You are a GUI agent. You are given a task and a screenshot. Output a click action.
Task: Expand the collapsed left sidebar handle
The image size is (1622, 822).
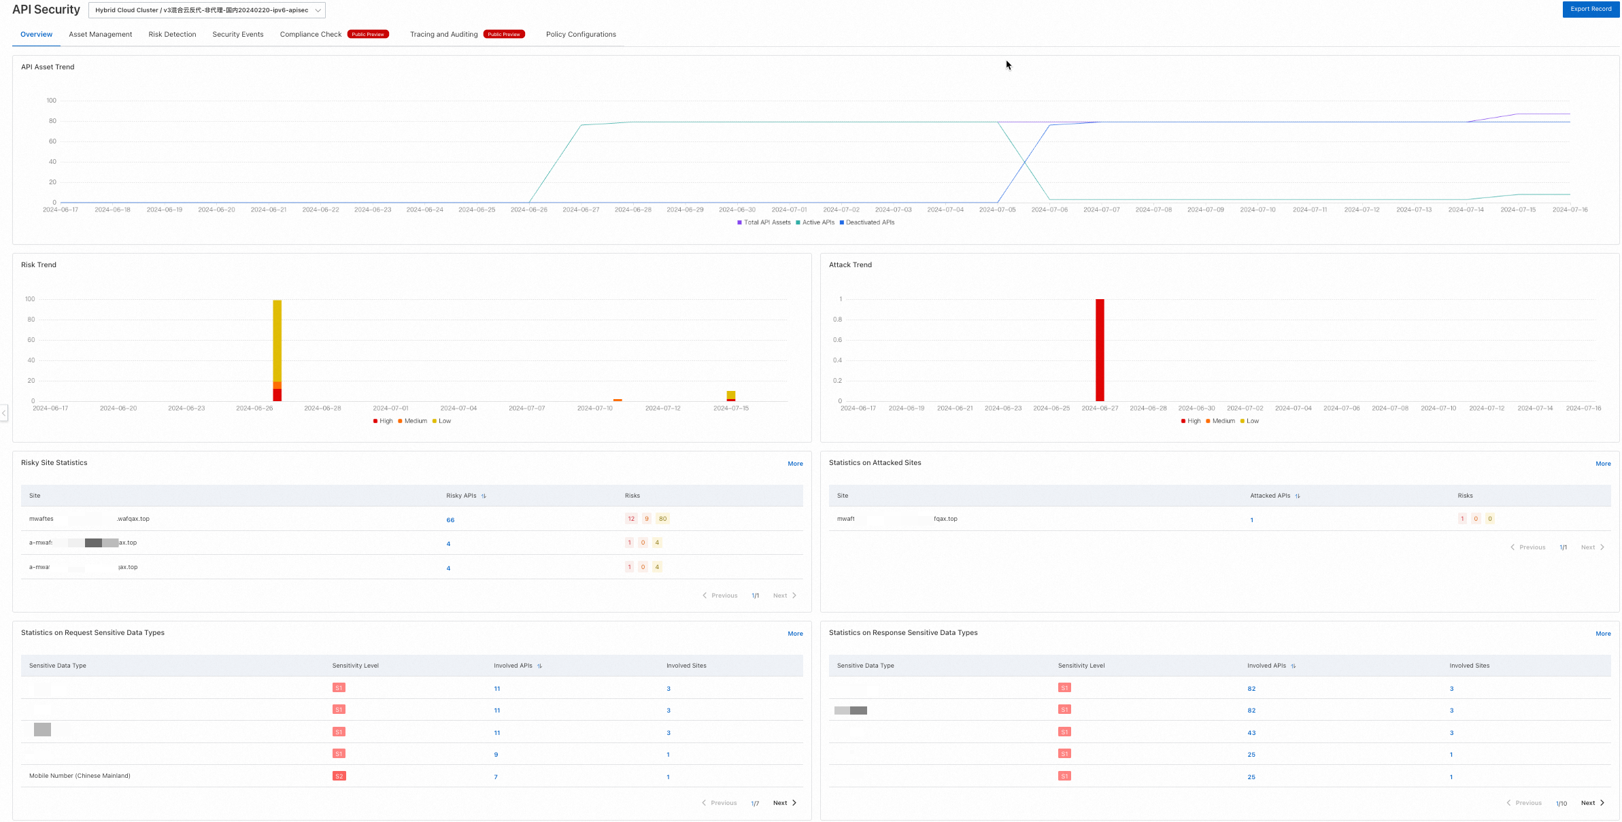pos(4,412)
